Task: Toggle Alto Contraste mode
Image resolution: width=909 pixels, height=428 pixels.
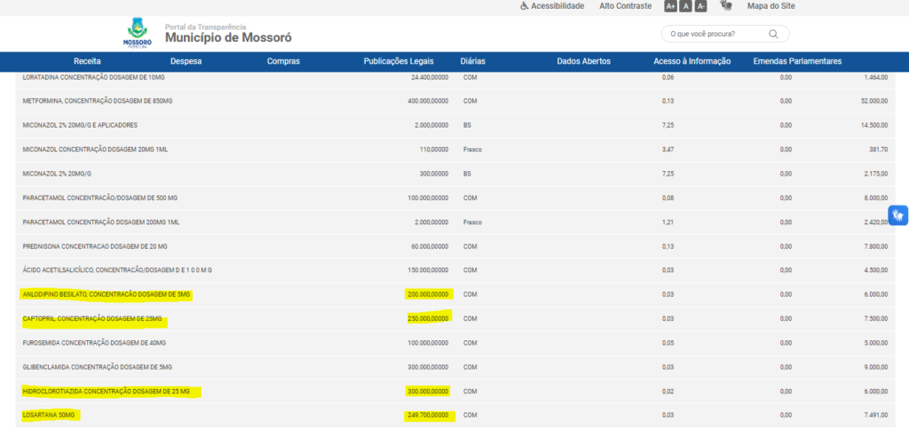Action: coord(624,6)
